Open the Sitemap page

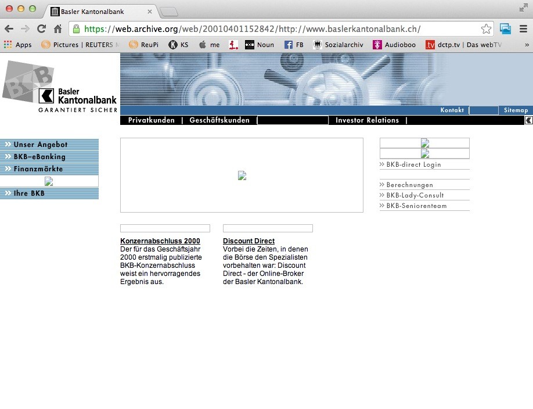516,110
